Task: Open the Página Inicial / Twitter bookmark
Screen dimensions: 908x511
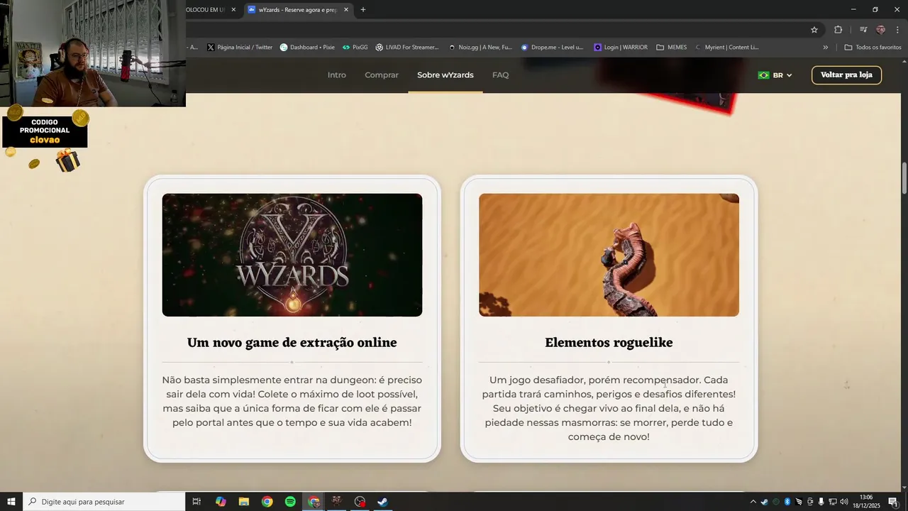Action: [240, 48]
